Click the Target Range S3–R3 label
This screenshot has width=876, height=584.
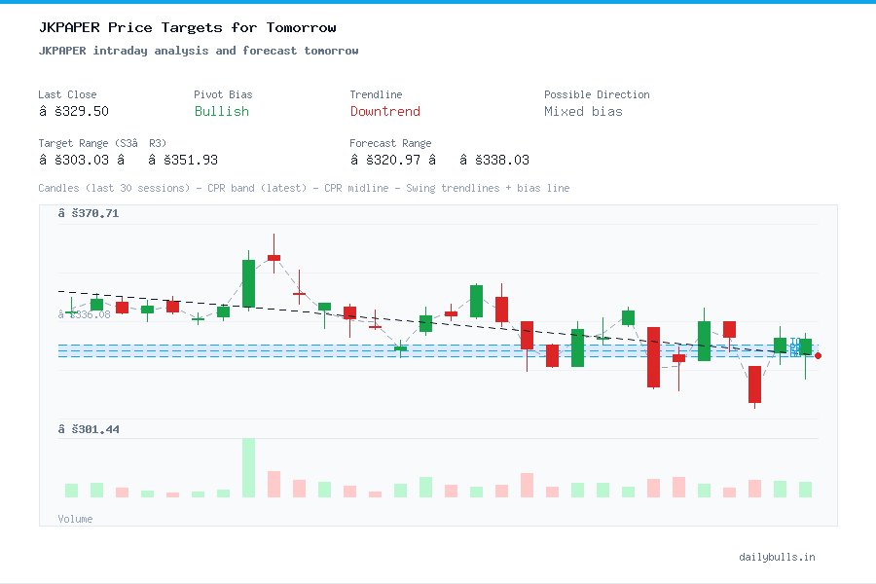pyautogui.click(x=102, y=142)
